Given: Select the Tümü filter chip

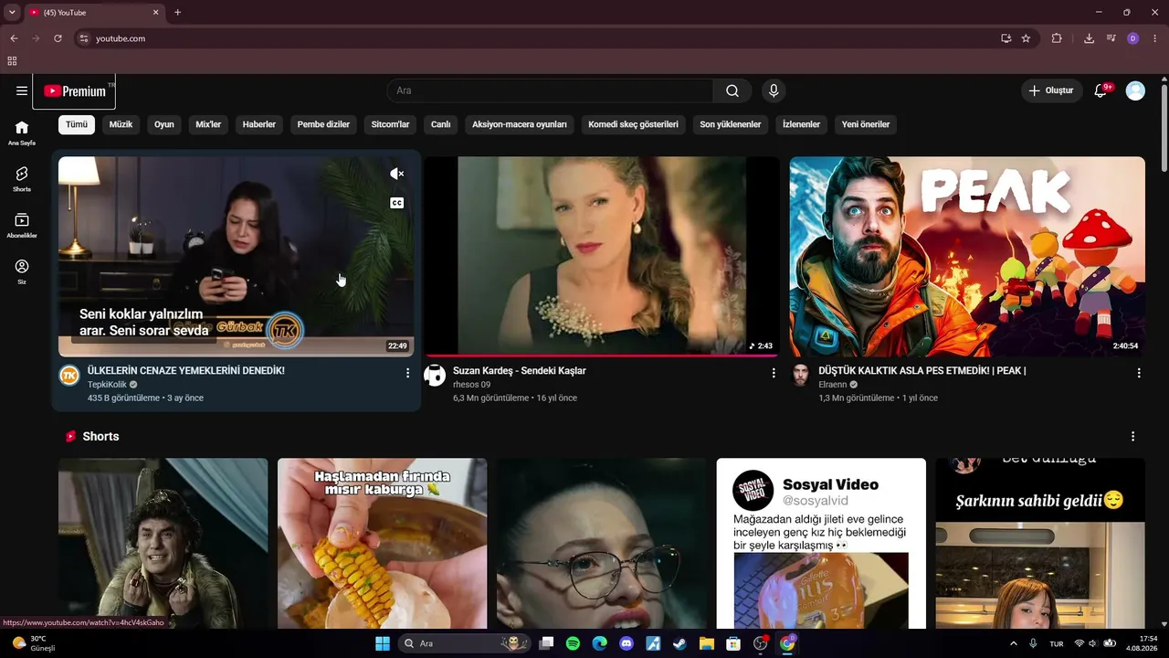Looking at the screenshot, I should point(77,124).
